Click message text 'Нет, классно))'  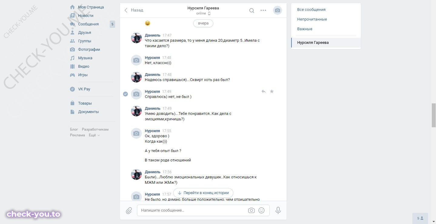coord(158,63)
